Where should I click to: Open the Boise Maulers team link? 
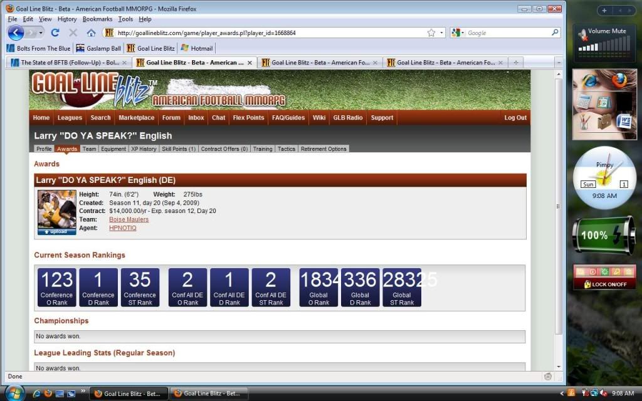coord(129,220)
